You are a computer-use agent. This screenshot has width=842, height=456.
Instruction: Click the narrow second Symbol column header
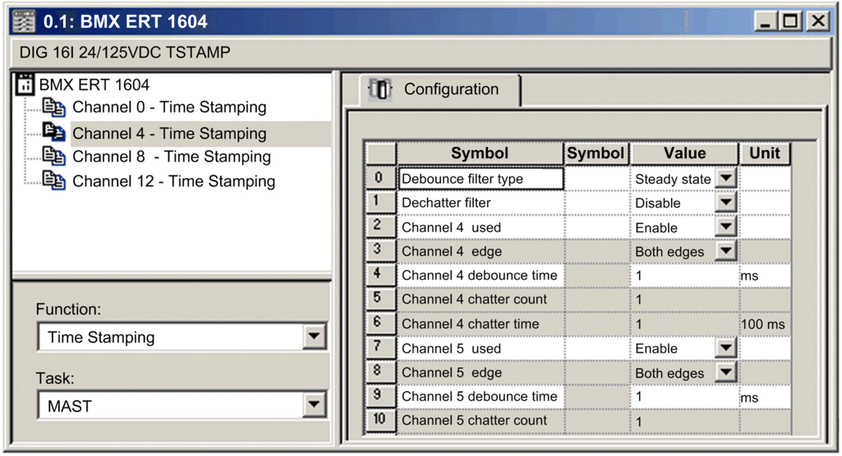click(x=596, y=153)
